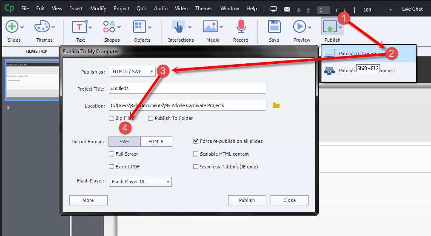Select slide 1 thumbnail in filmstrip
Screen dimensions: 431x236
[x=32, y=80]
